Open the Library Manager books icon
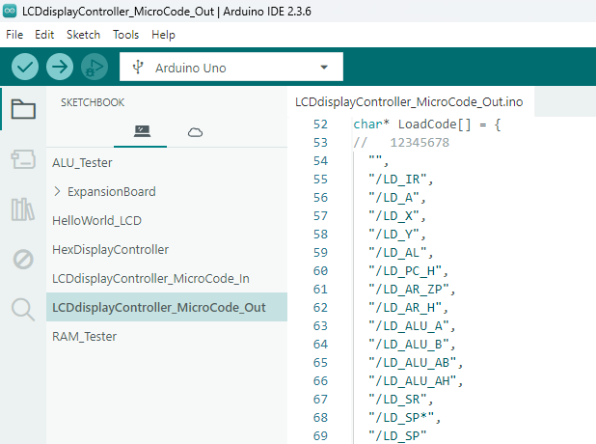 (23, 209)
